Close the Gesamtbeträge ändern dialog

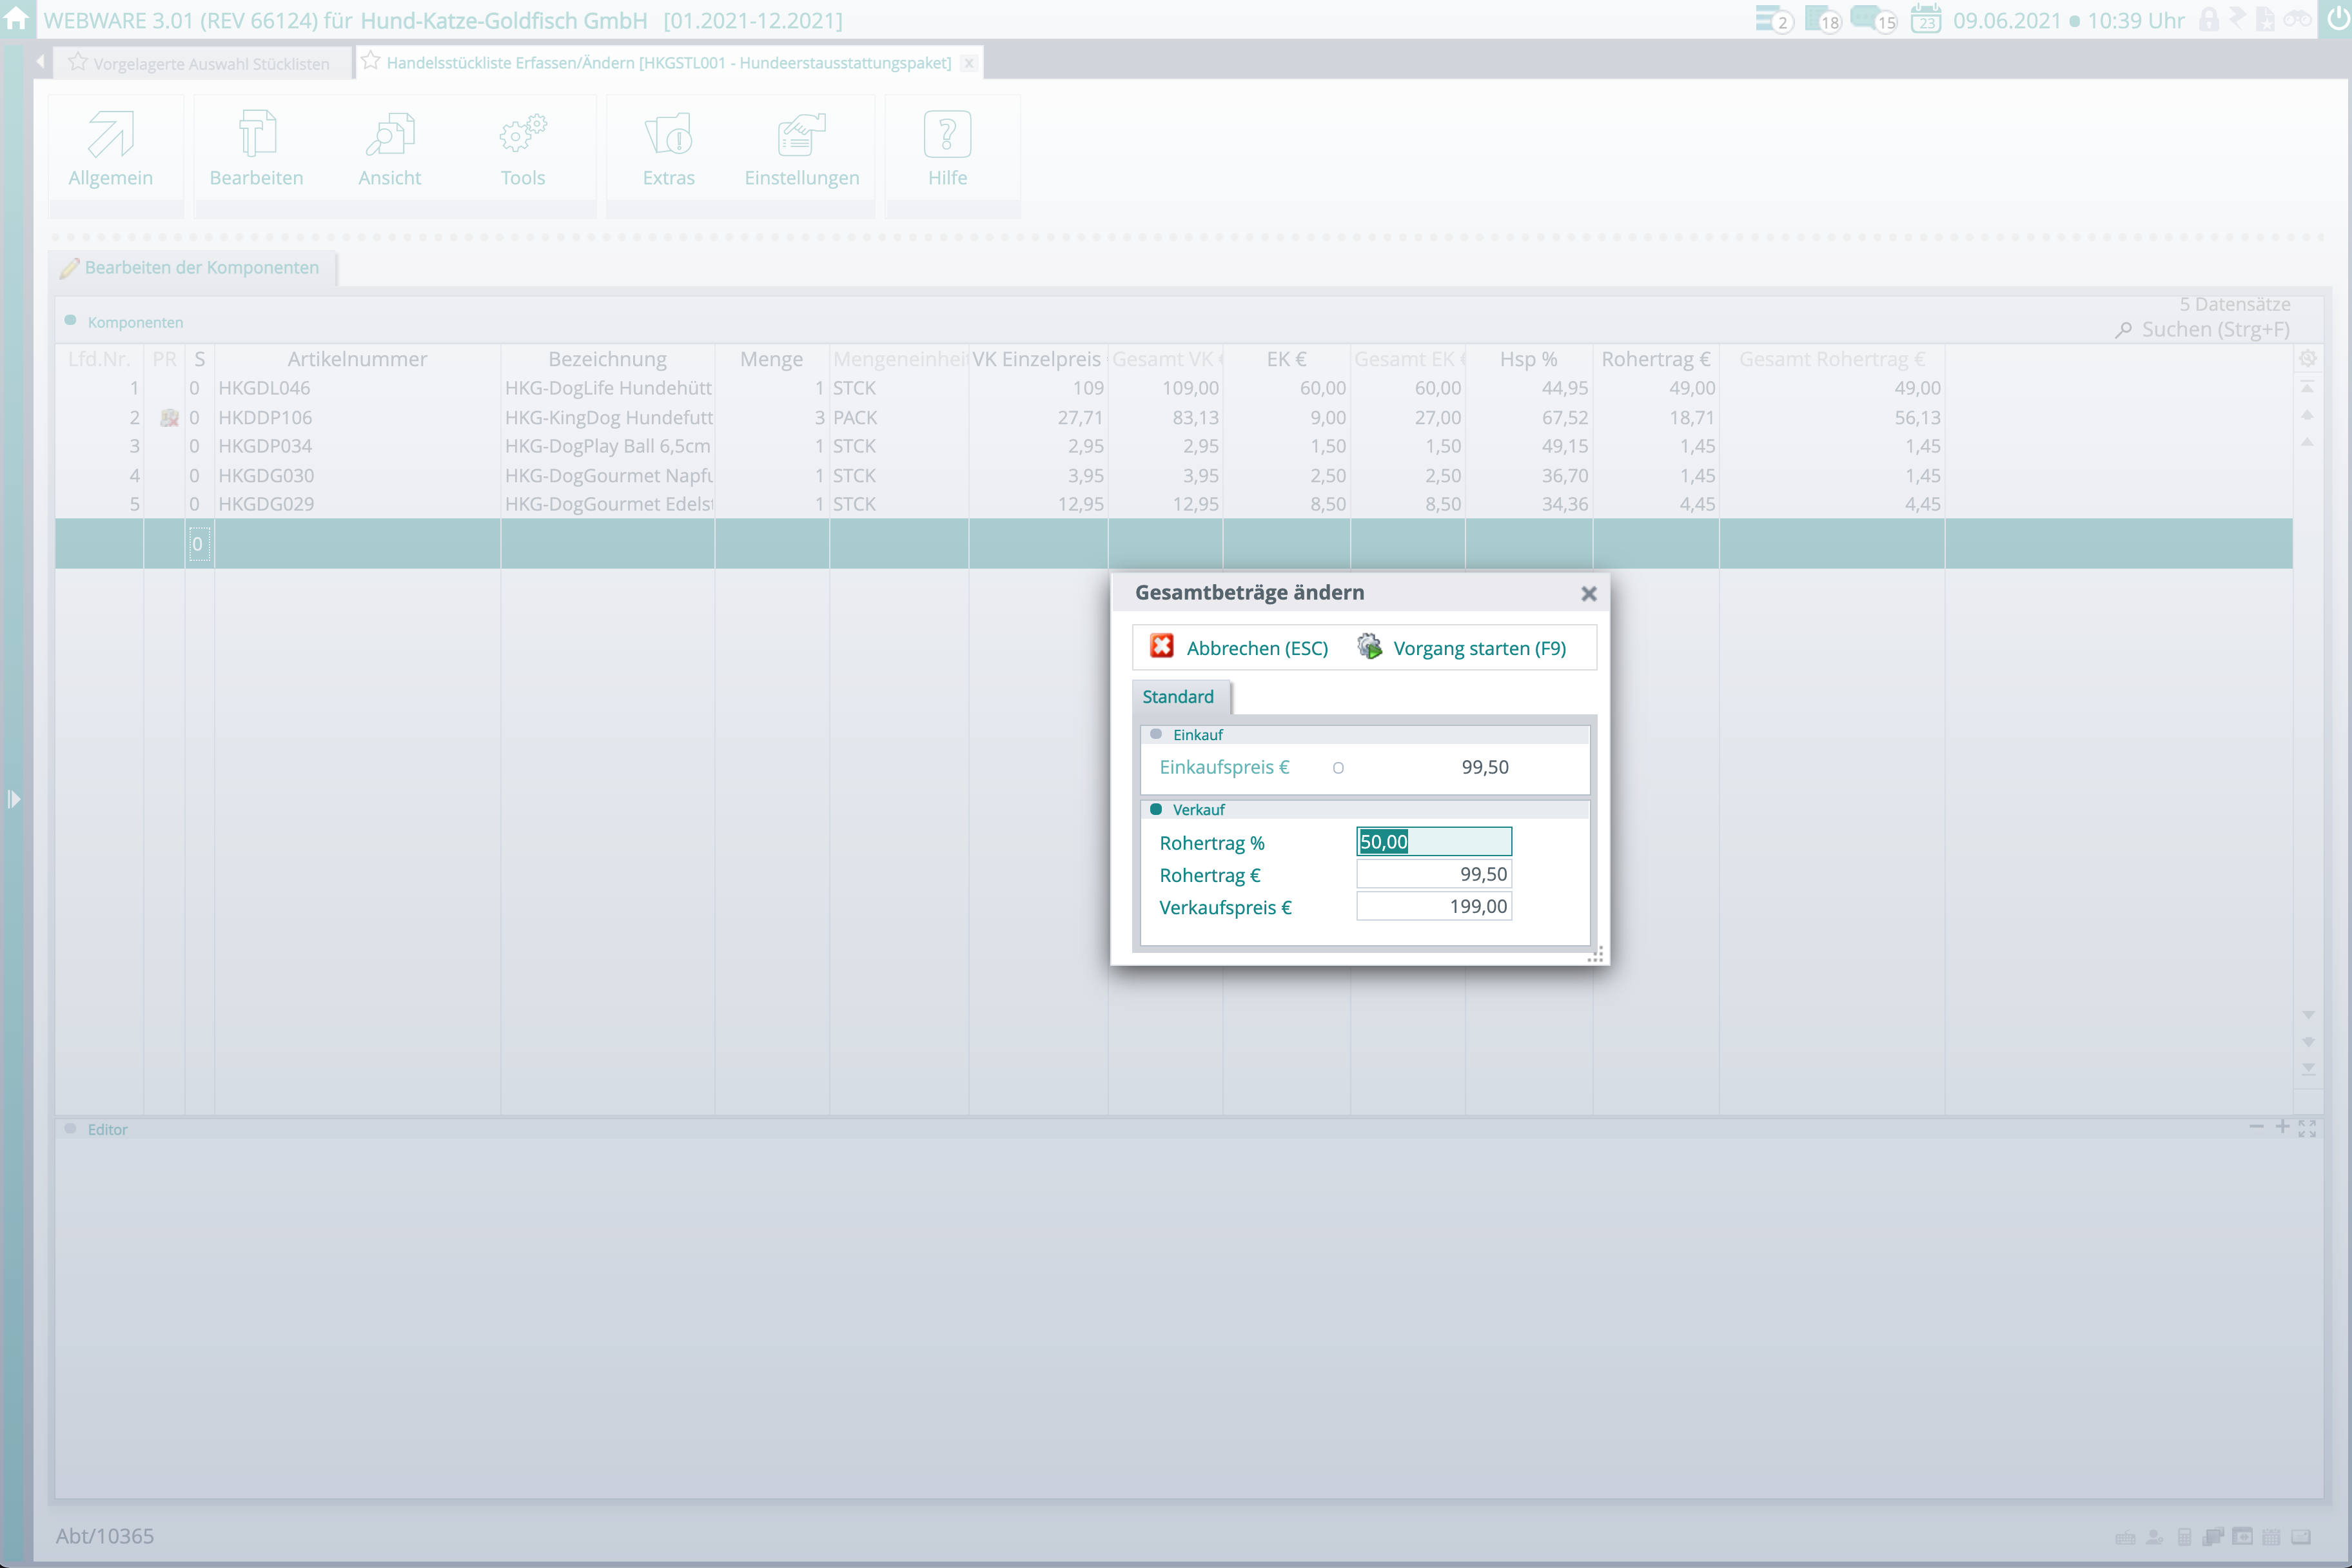click(x=1588, y=593)
